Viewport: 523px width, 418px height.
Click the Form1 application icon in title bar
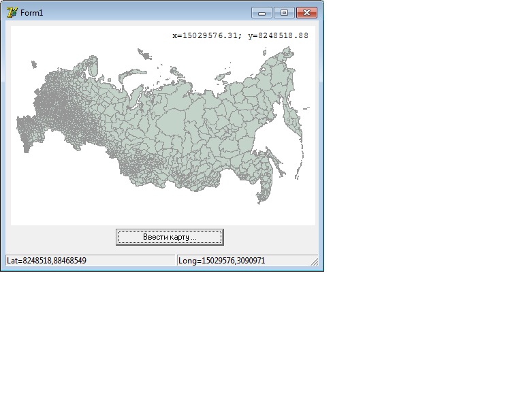[12, 13]
